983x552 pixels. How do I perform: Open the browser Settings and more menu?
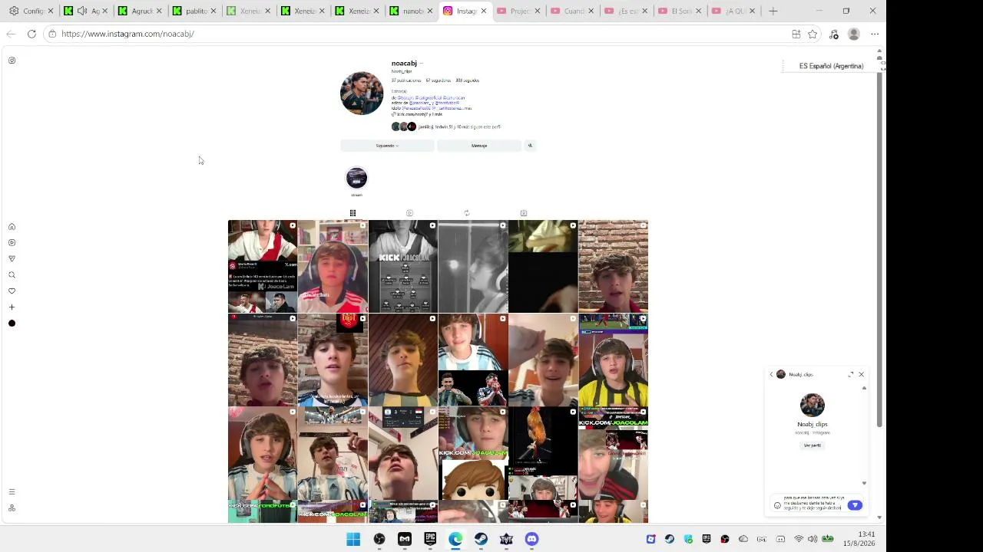tap(875, 34)
